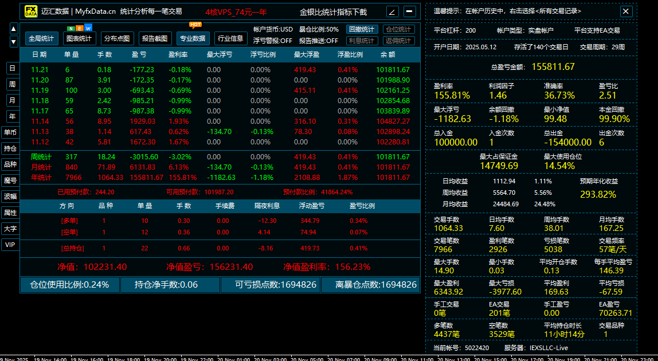
Task: Toggle the 仓位统计 button
Action: (x=399, y=29)
